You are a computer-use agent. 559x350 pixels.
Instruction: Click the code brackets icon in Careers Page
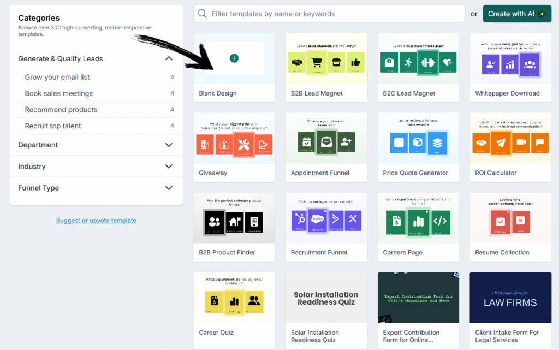coord(439,221)
